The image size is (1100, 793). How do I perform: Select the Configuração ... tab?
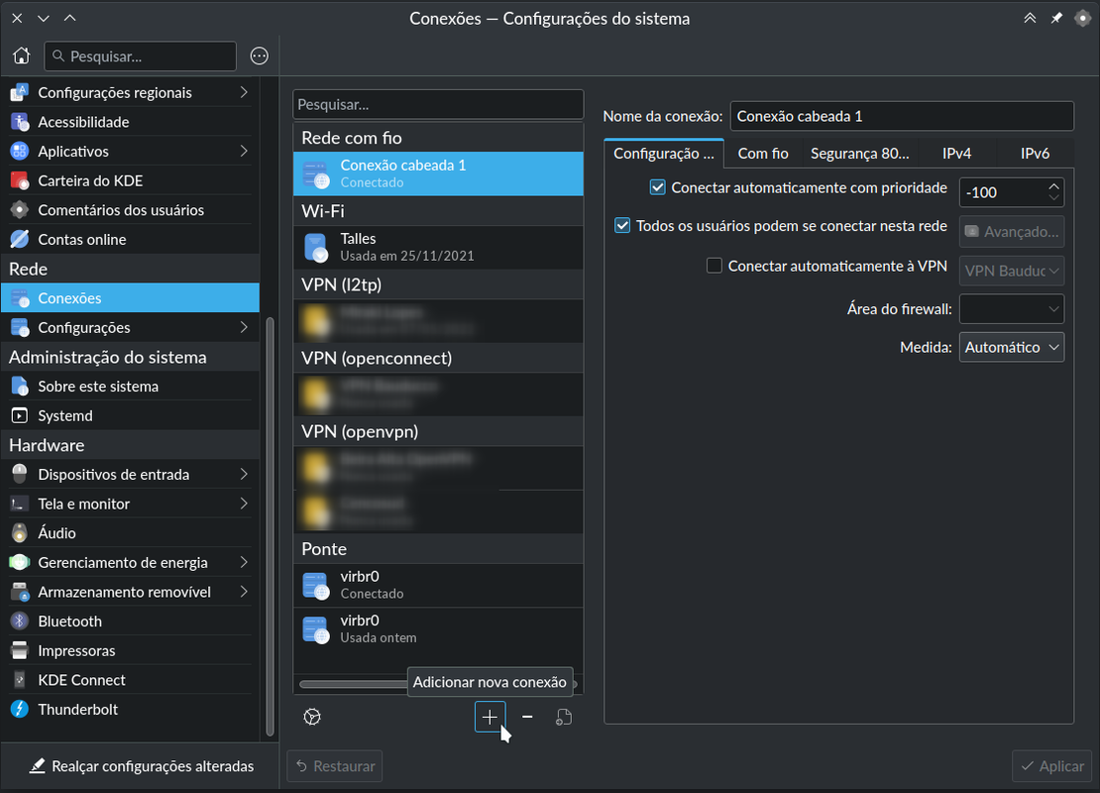[x=664, y=154]
